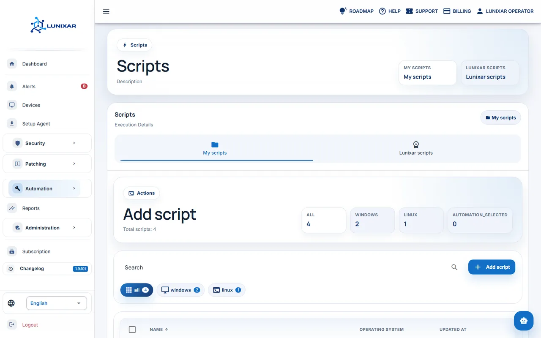Expand the Automation menu chevron
This screenshot has height=338, width=541.
click(74, 188)
